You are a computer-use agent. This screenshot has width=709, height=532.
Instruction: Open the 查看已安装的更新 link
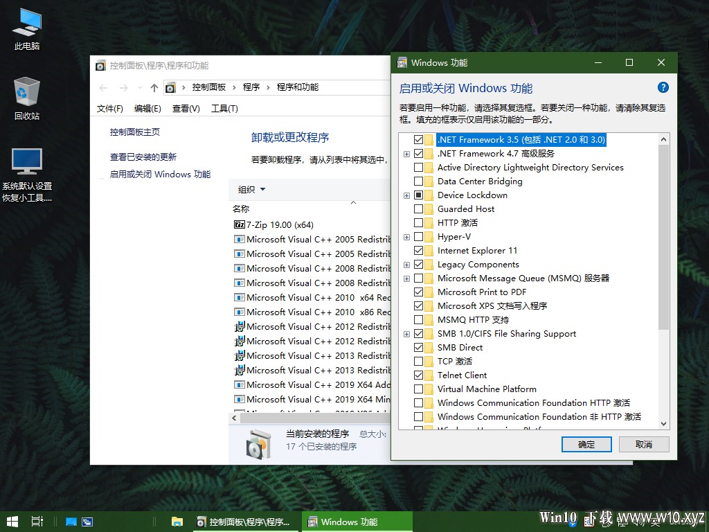pos(143,157)
